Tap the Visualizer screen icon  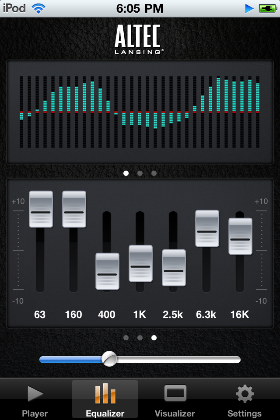[x=175, y=393]
